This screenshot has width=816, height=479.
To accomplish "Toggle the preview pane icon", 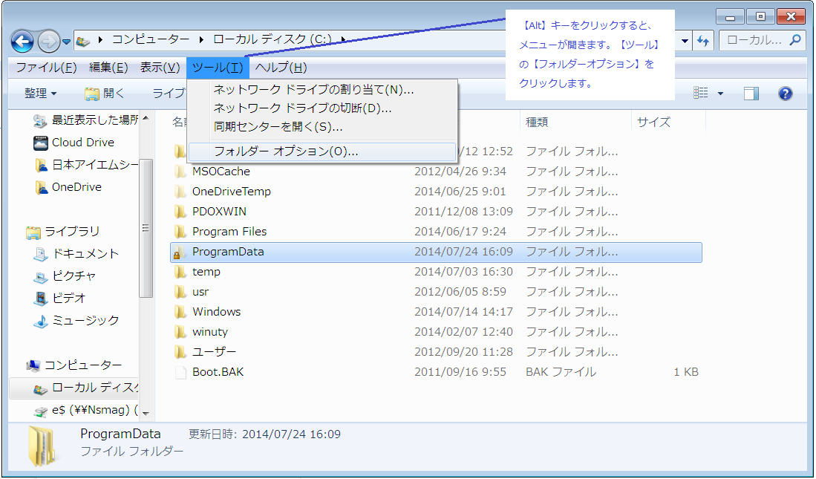I will click(x=751, y=94).
